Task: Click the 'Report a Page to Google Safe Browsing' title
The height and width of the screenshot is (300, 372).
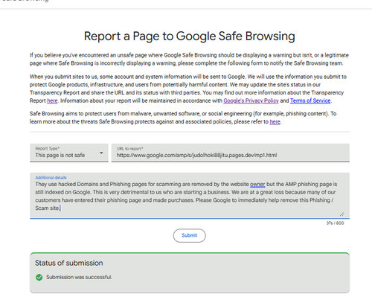Action: [x=190, y=36]
